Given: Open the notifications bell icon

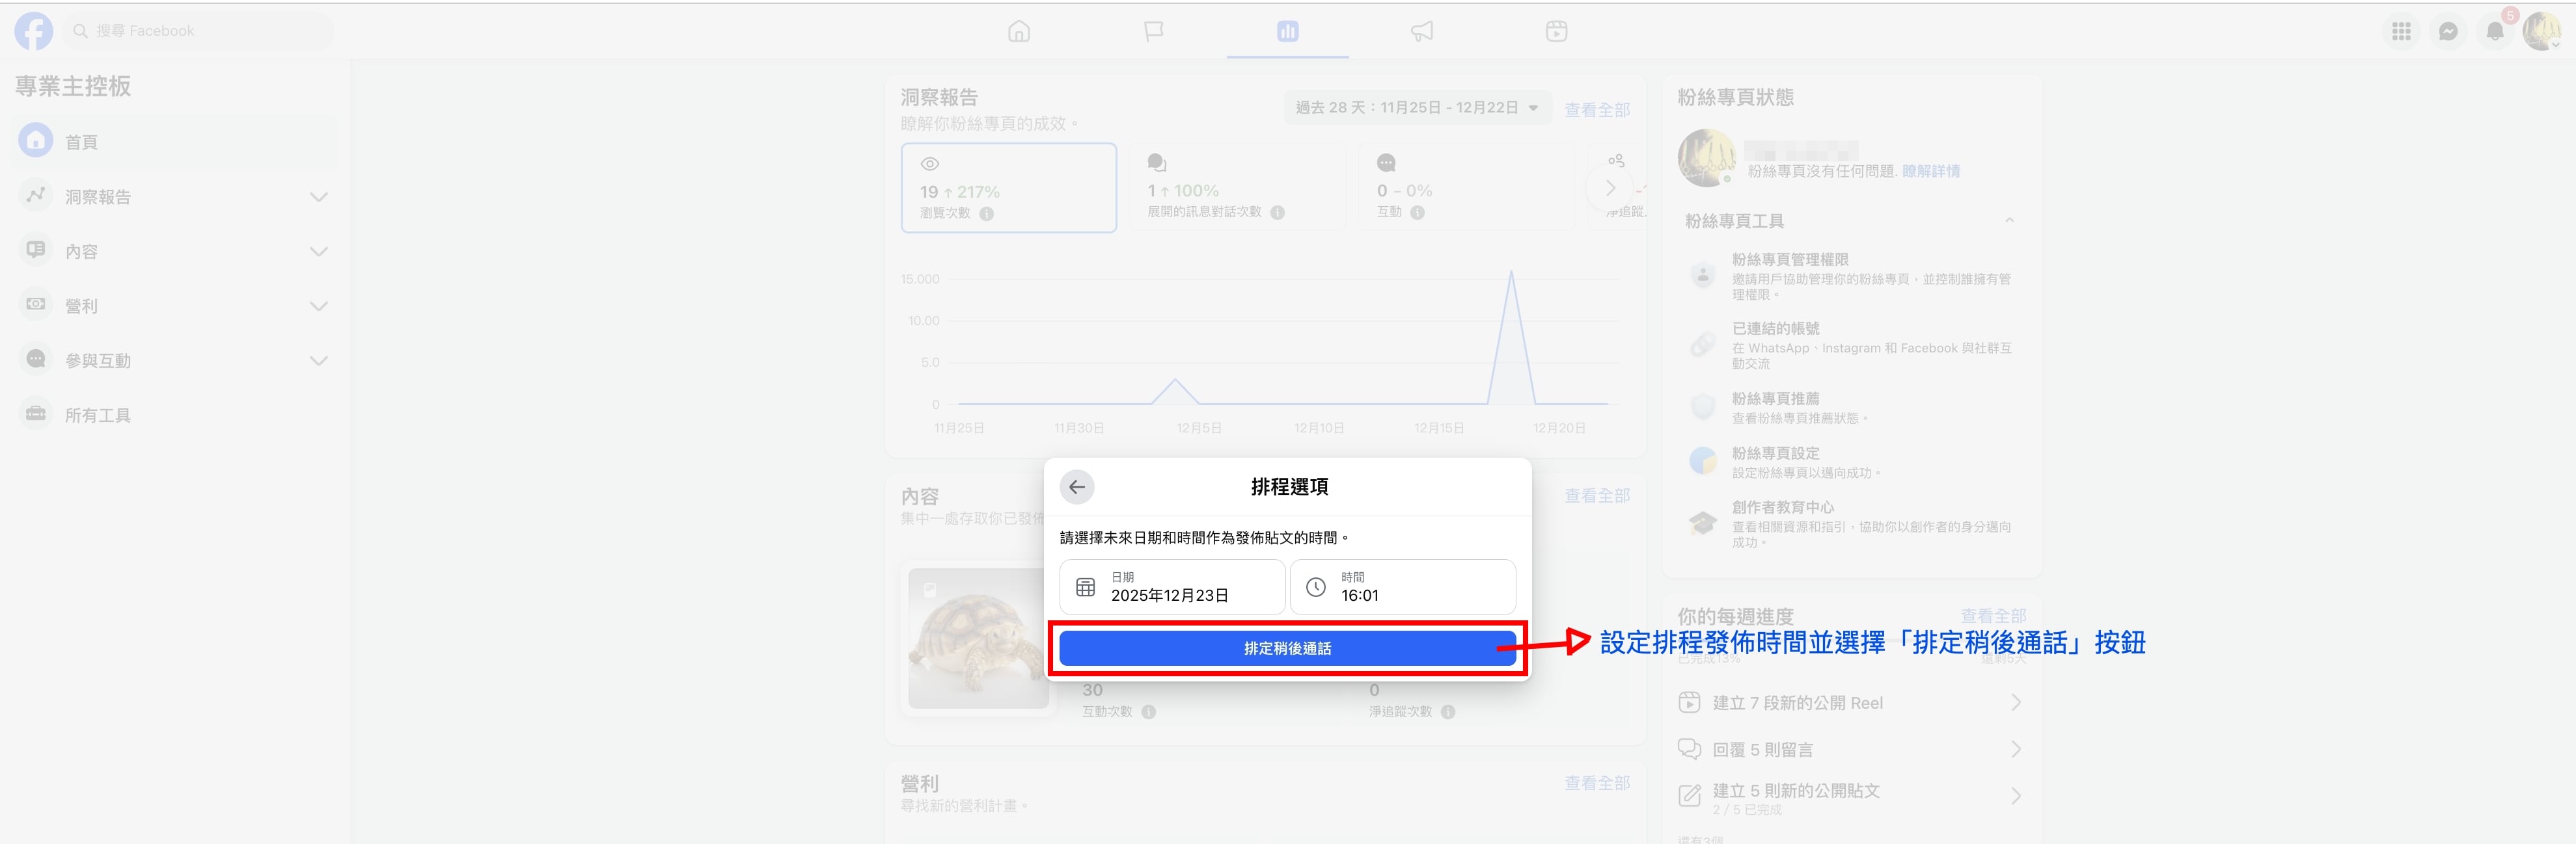Looking at the screenshot, I should pos(2495,31).
